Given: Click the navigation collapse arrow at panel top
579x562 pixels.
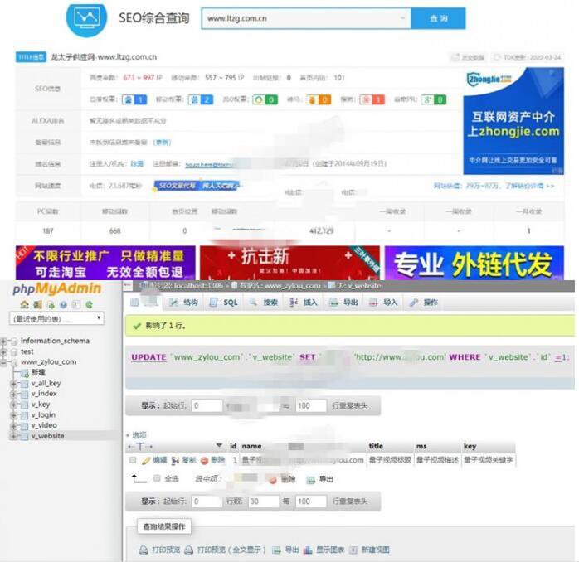Looking at the screenshot, I should [128, 285].
